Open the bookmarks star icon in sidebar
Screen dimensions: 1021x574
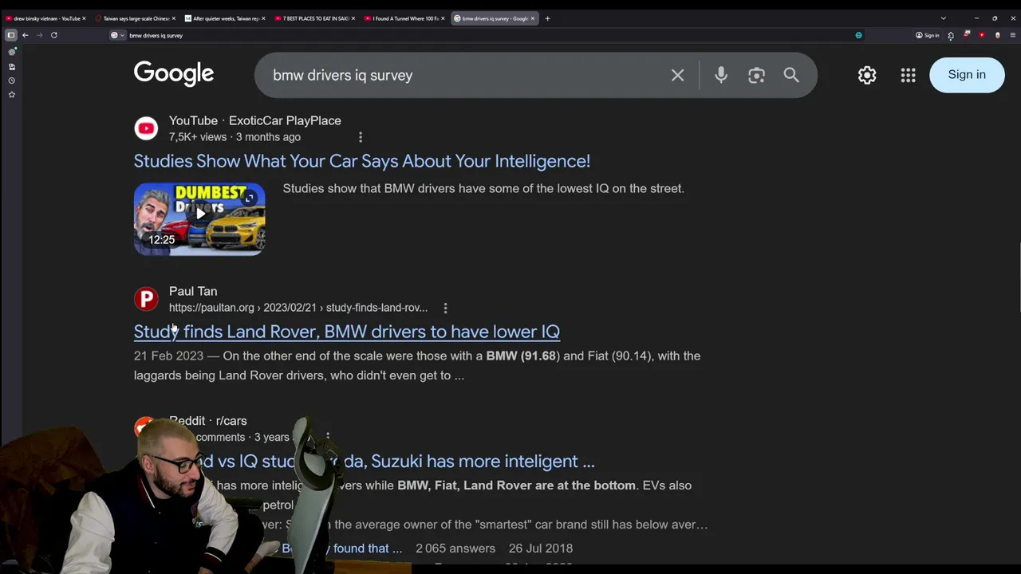(x=11, y=95)
